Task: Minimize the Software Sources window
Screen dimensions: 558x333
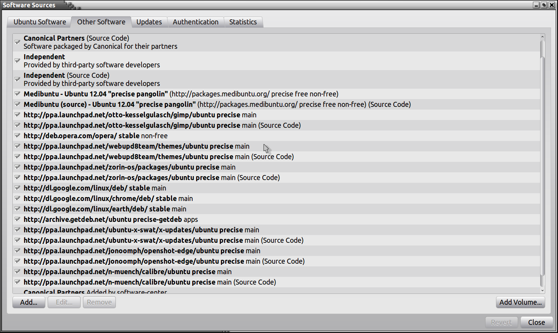Action: coord(536,5)
